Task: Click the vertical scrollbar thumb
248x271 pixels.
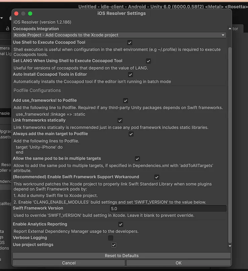Action: click(230, 145)
